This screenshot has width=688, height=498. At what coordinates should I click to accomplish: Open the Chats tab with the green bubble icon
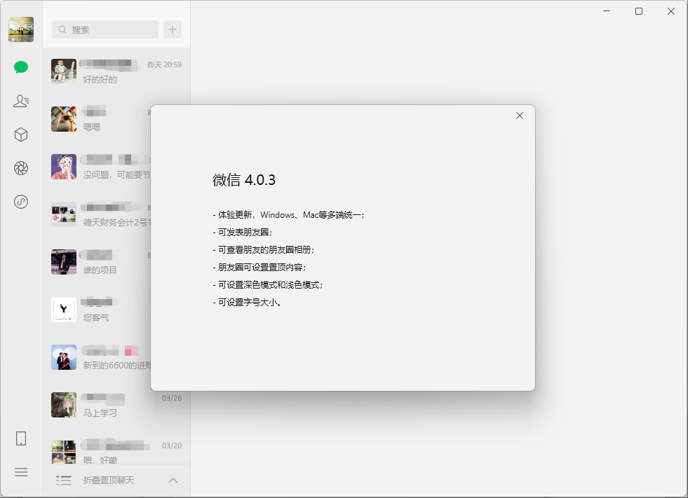tap(21, 67)
